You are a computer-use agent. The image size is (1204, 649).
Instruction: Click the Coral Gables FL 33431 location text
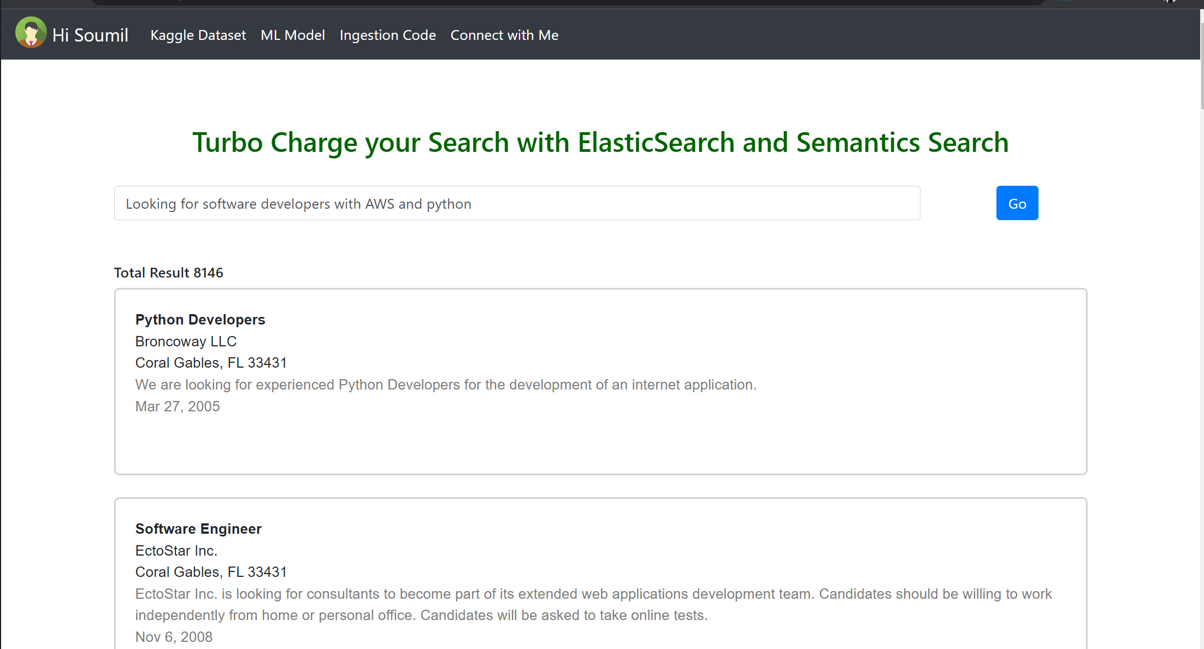pos(211,362)
